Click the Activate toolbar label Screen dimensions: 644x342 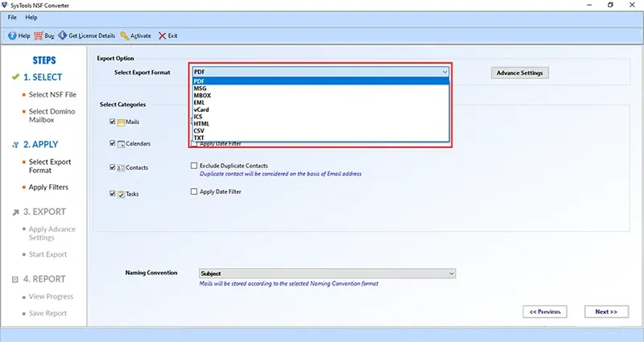141,35
